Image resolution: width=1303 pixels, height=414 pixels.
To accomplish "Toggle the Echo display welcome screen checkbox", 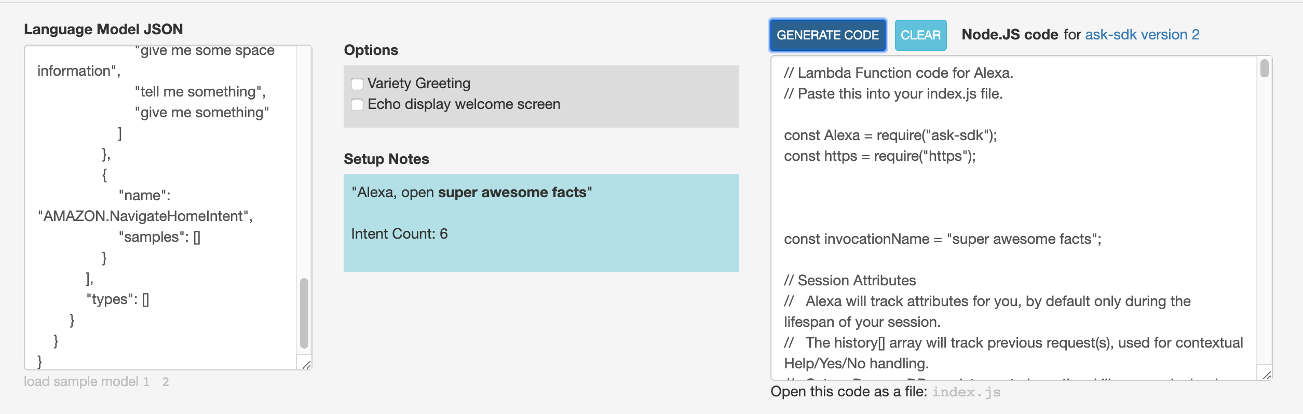I will click(x=357, y=105).
